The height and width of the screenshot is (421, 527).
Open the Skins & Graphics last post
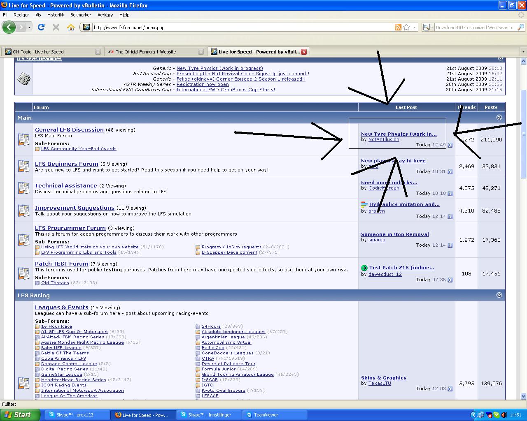click(x=384, y=378)
